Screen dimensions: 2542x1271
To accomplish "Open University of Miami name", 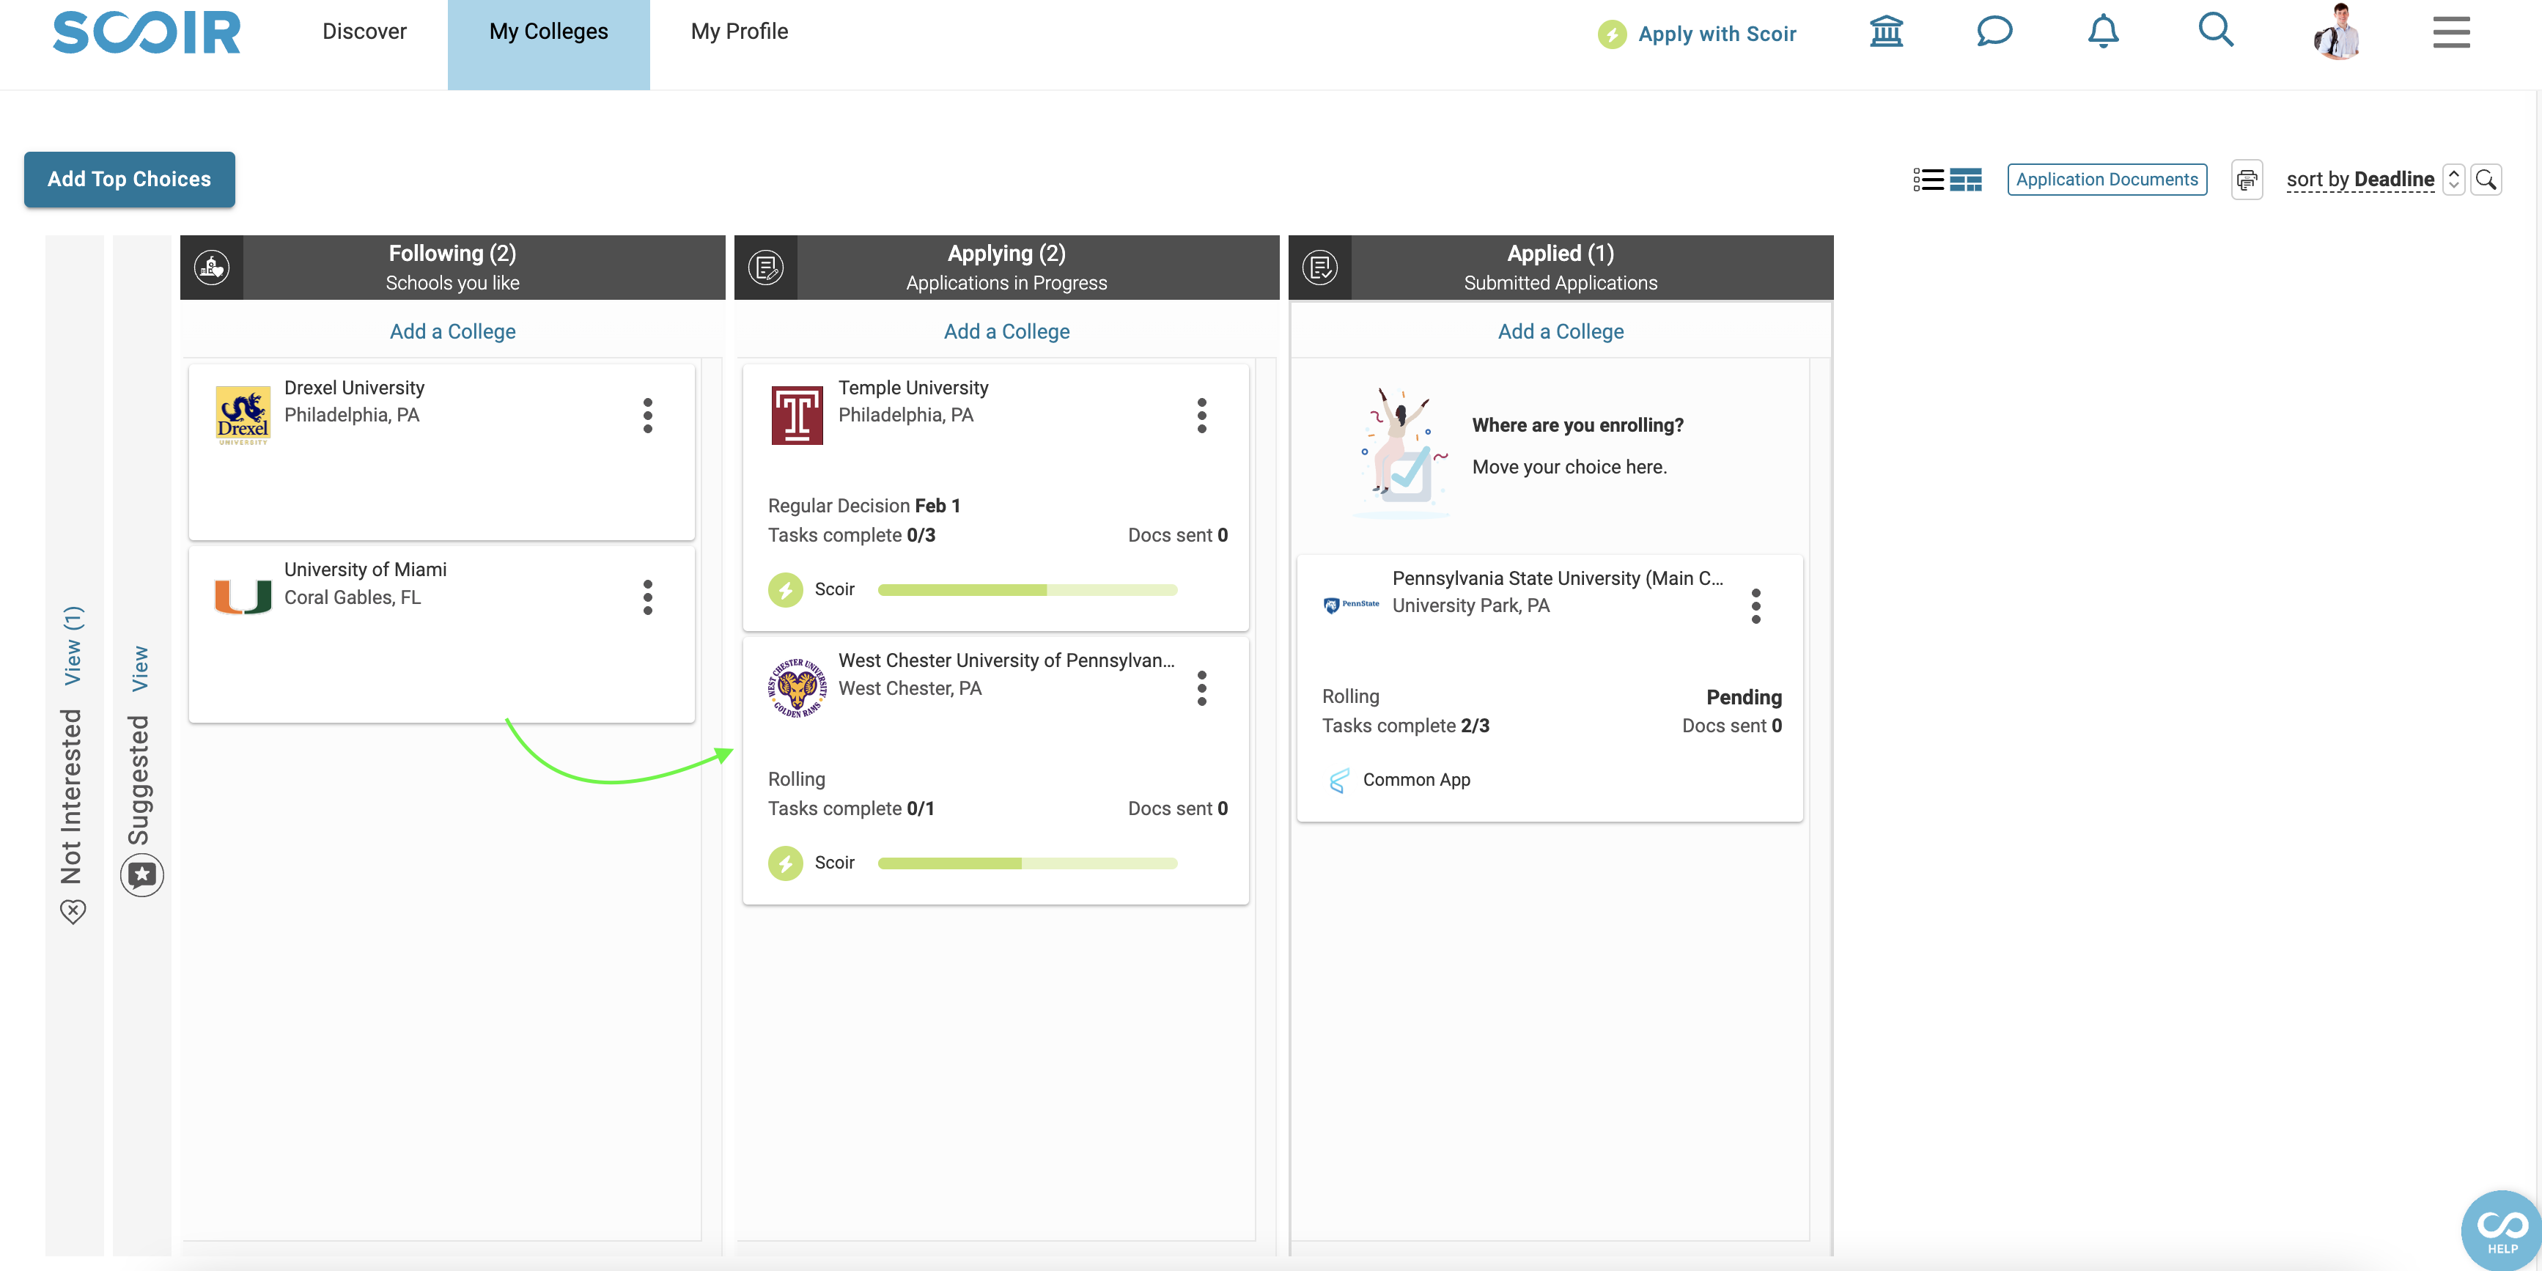I will coord(365,570).
